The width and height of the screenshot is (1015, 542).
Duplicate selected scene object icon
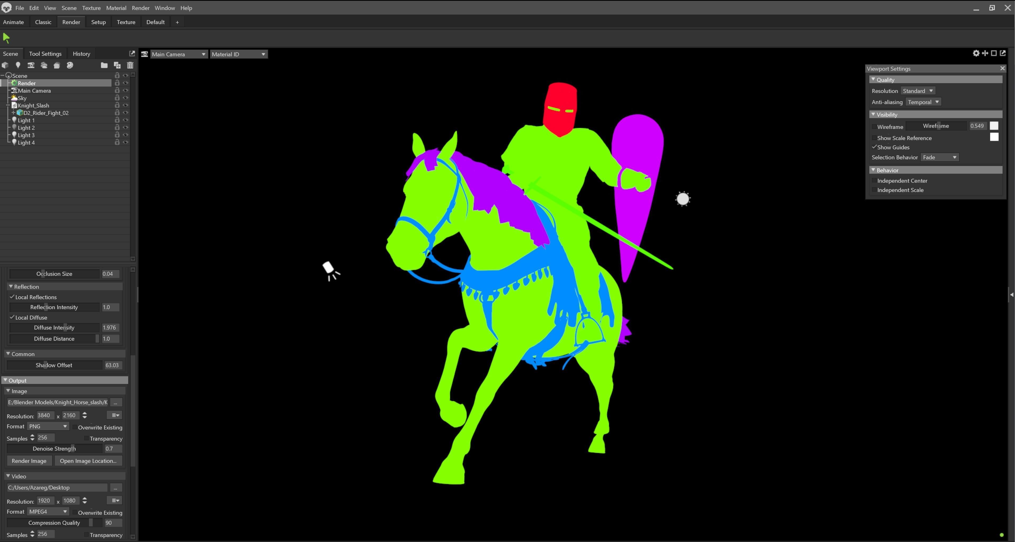(x=117, y=65)
